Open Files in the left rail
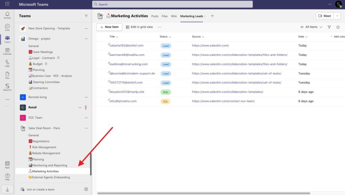The width and height of the screenshot is (345, 195). click(7, 75)
